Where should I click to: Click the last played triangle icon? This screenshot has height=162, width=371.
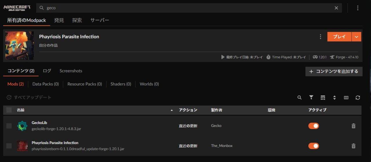(x=223, y=57)
